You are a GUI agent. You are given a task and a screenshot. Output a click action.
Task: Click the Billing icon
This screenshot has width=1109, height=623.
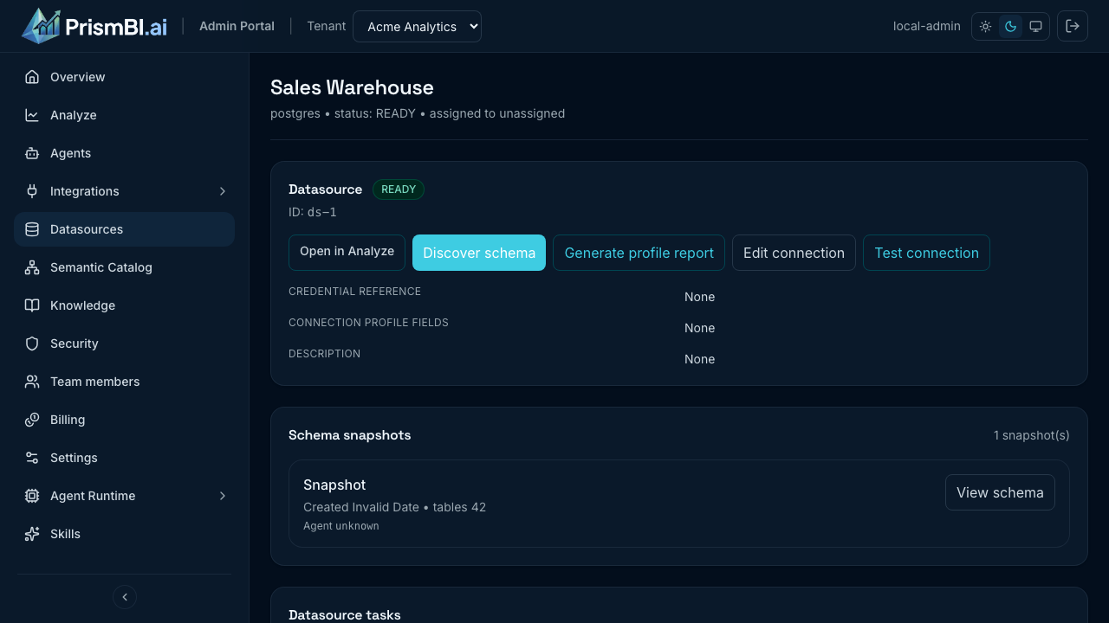(32, 420)
